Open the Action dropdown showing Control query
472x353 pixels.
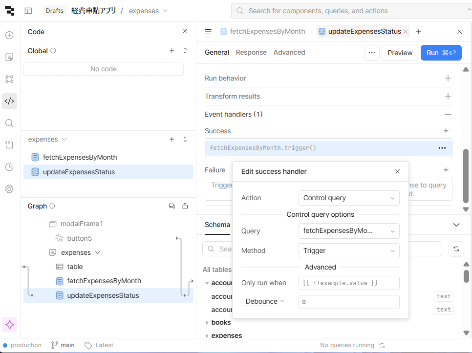click(348, 198)
